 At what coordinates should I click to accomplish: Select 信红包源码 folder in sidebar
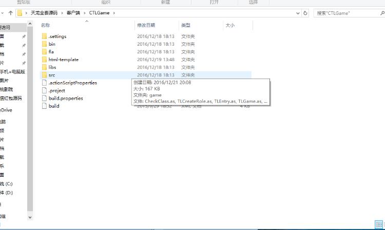(11, 99)
